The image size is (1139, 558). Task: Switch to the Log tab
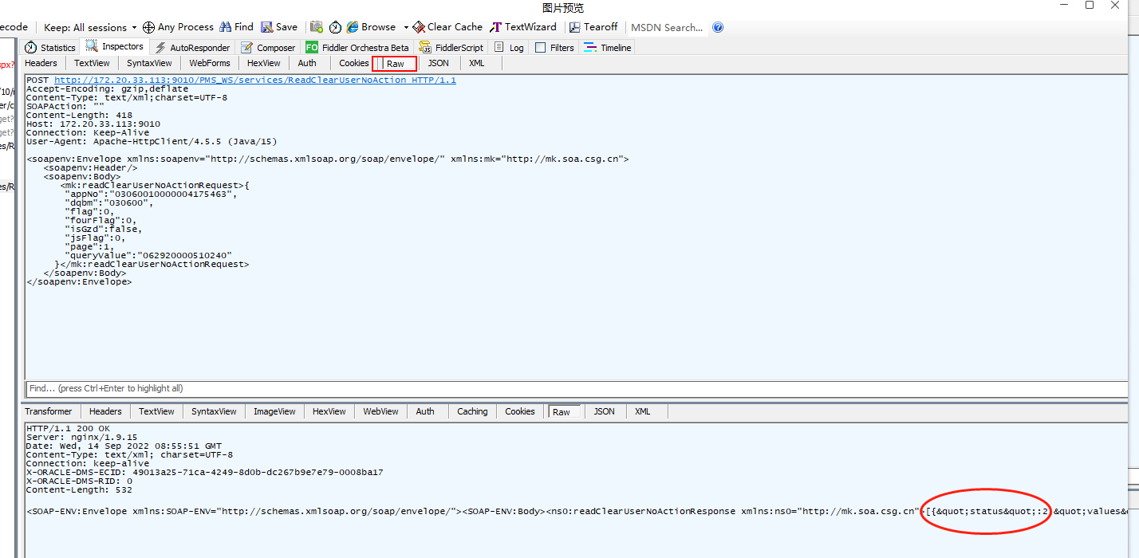510,48
